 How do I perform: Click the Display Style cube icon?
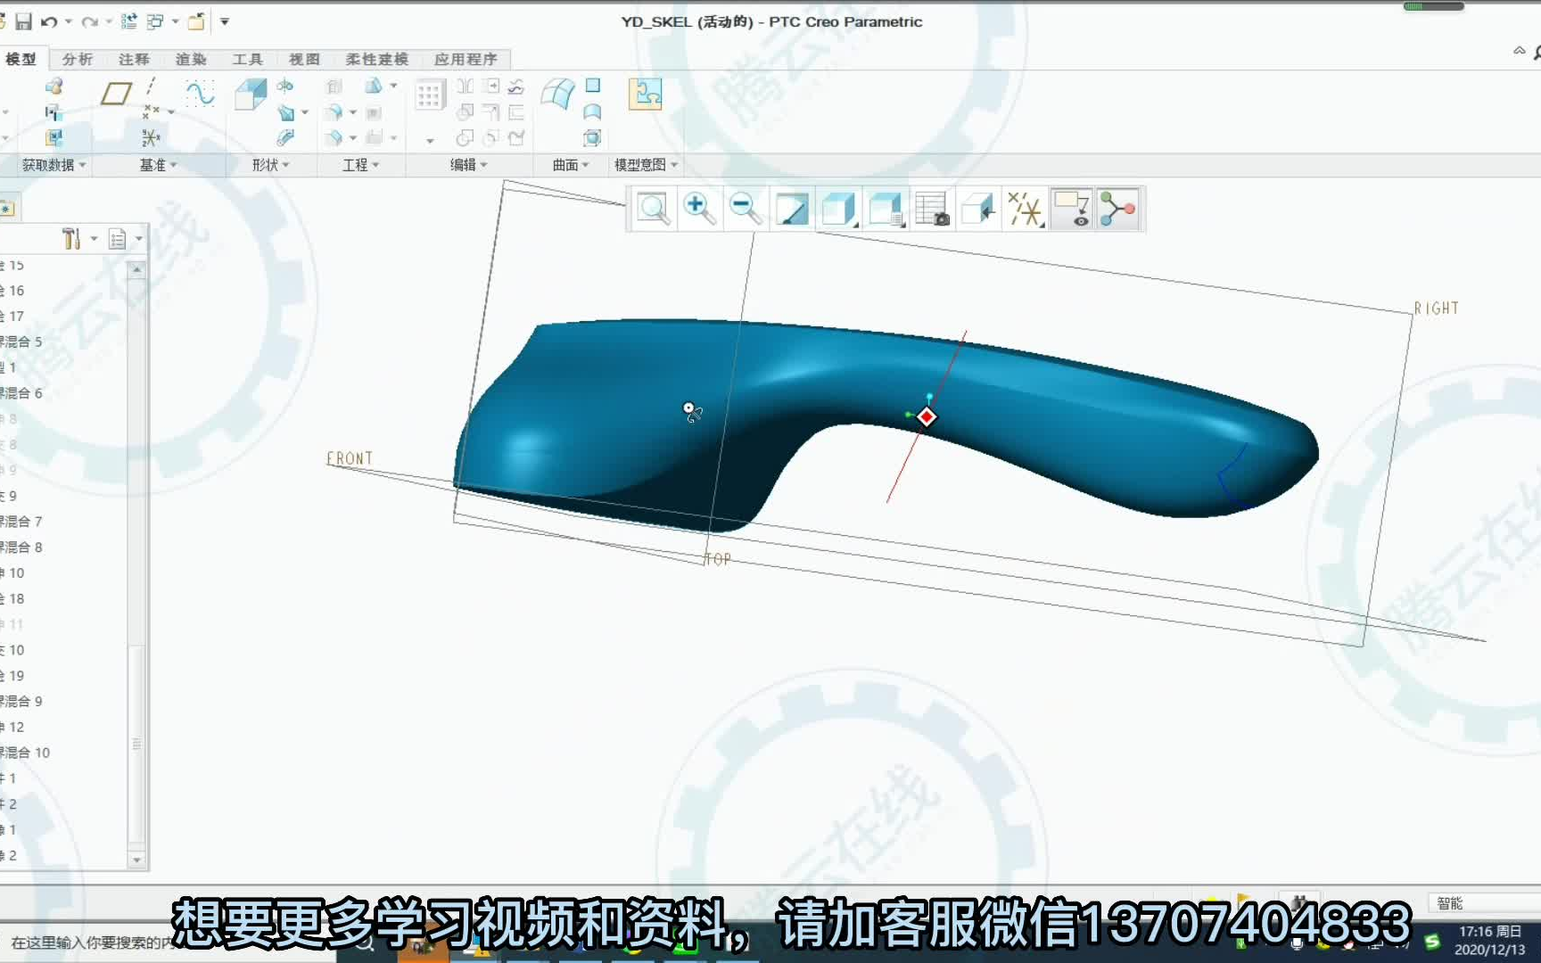click(x=839, y=208)
